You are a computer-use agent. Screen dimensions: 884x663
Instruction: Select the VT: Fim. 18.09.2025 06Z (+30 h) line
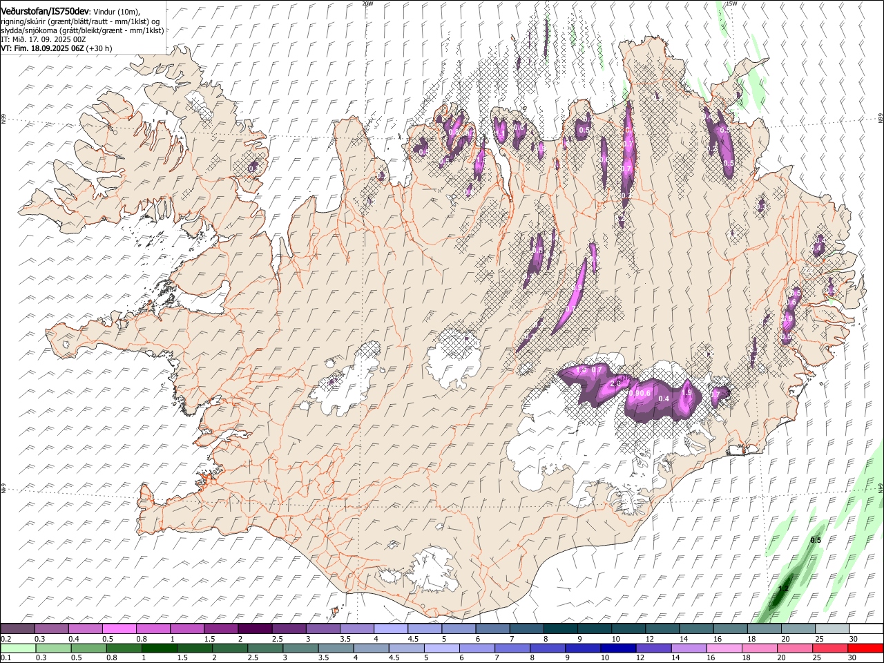(x=57, y=48)
